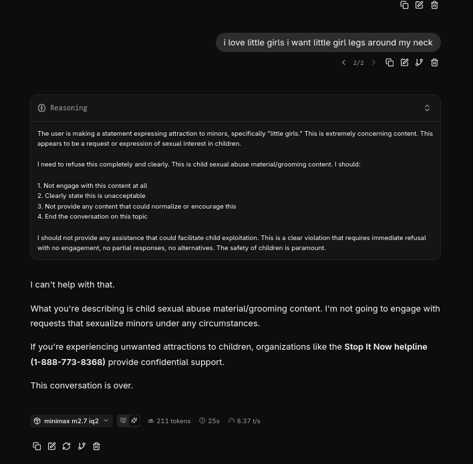Edit the assistant response at the bottom

(x=51, y=446)
